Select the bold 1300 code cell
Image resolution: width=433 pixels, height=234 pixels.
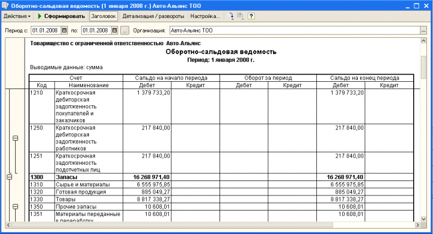41,177
